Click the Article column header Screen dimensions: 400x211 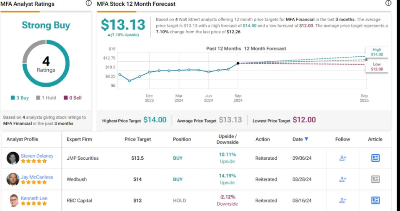point(375,139)
